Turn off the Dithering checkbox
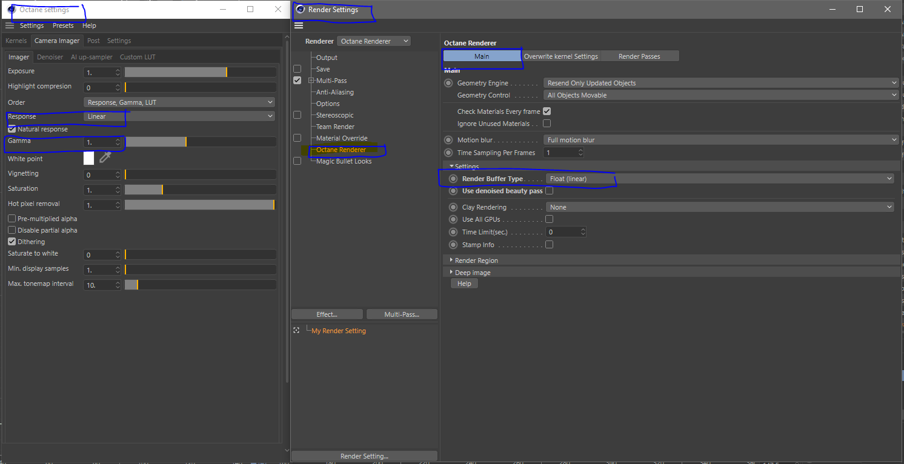 click(12, 242)
